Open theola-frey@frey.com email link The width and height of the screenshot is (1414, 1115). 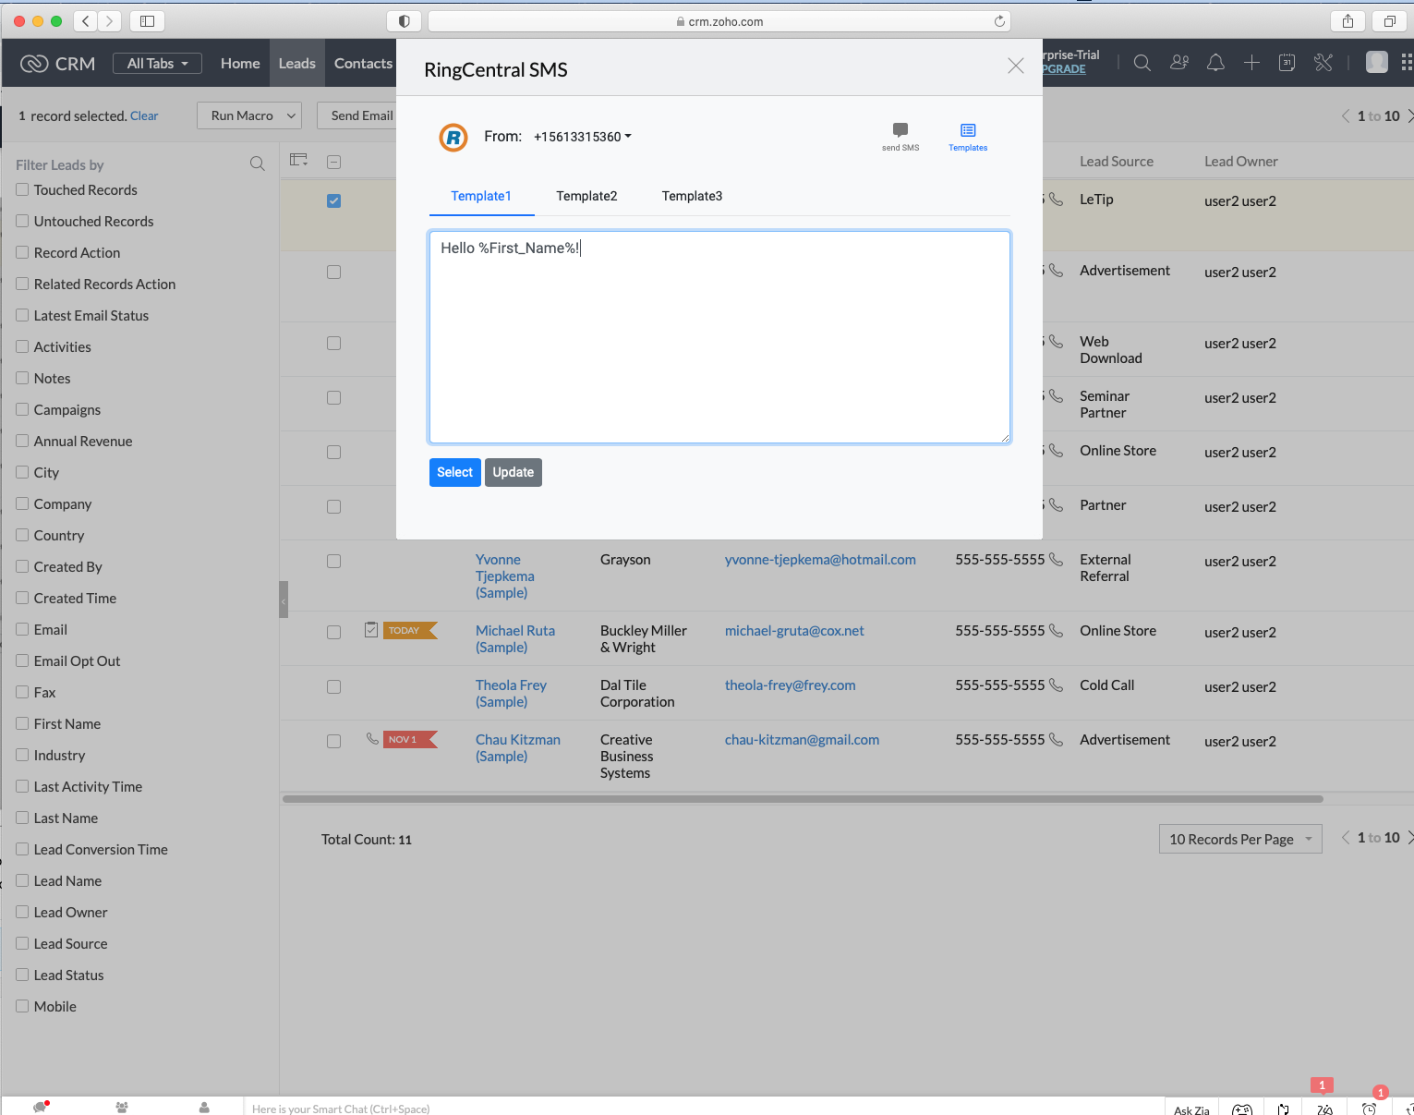[x=790, y=685]
